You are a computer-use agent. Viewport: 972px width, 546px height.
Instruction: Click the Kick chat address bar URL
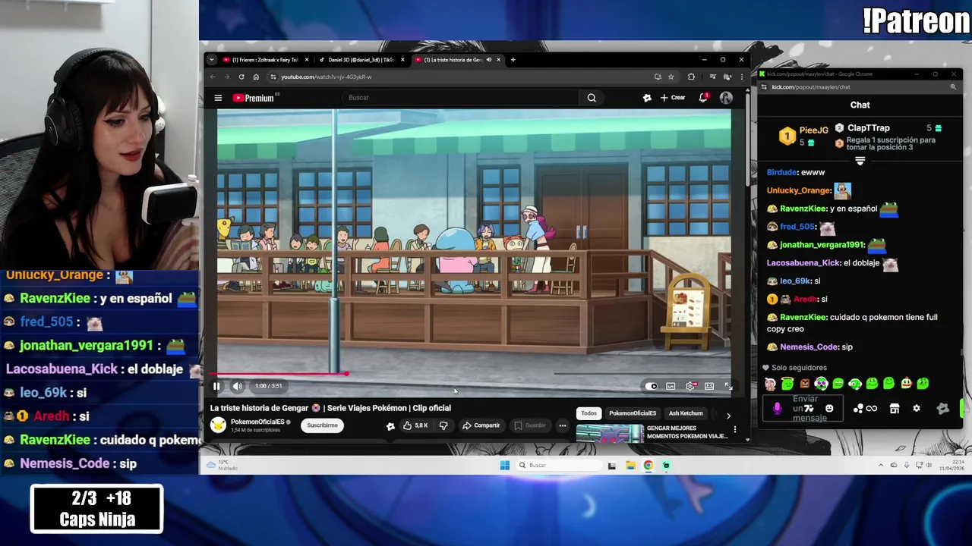(811, 87)
